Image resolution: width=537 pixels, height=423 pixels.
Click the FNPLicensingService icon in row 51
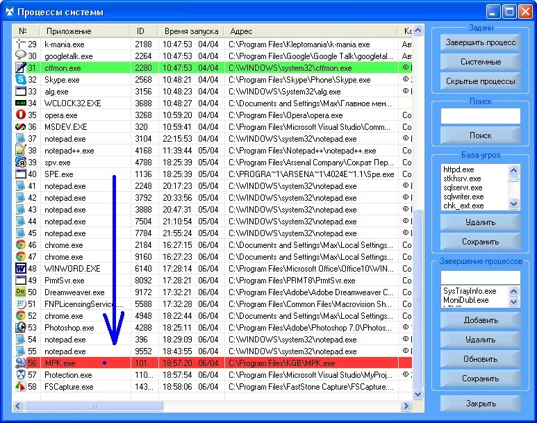[21, 304]
